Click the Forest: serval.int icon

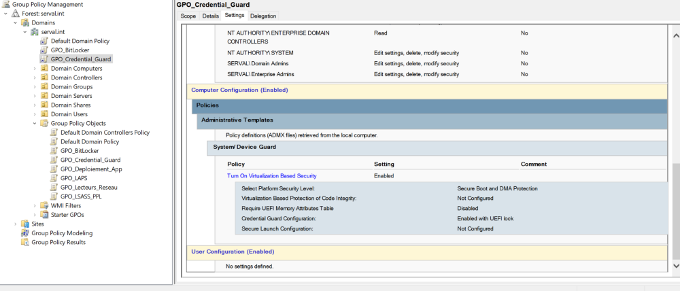pos(15,14)
